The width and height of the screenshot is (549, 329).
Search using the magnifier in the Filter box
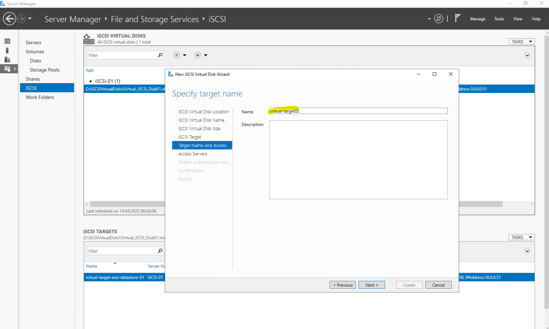[160, 55]
